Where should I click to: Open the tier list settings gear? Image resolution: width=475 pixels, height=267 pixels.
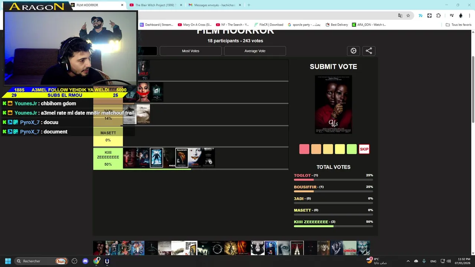point(353,51)
